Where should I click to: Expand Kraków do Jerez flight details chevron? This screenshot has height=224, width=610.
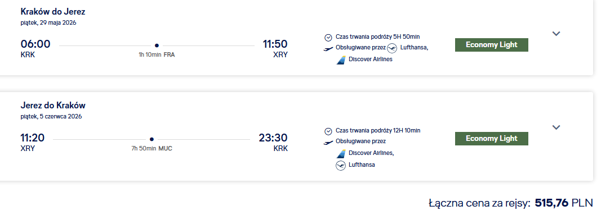click(556, 34)
